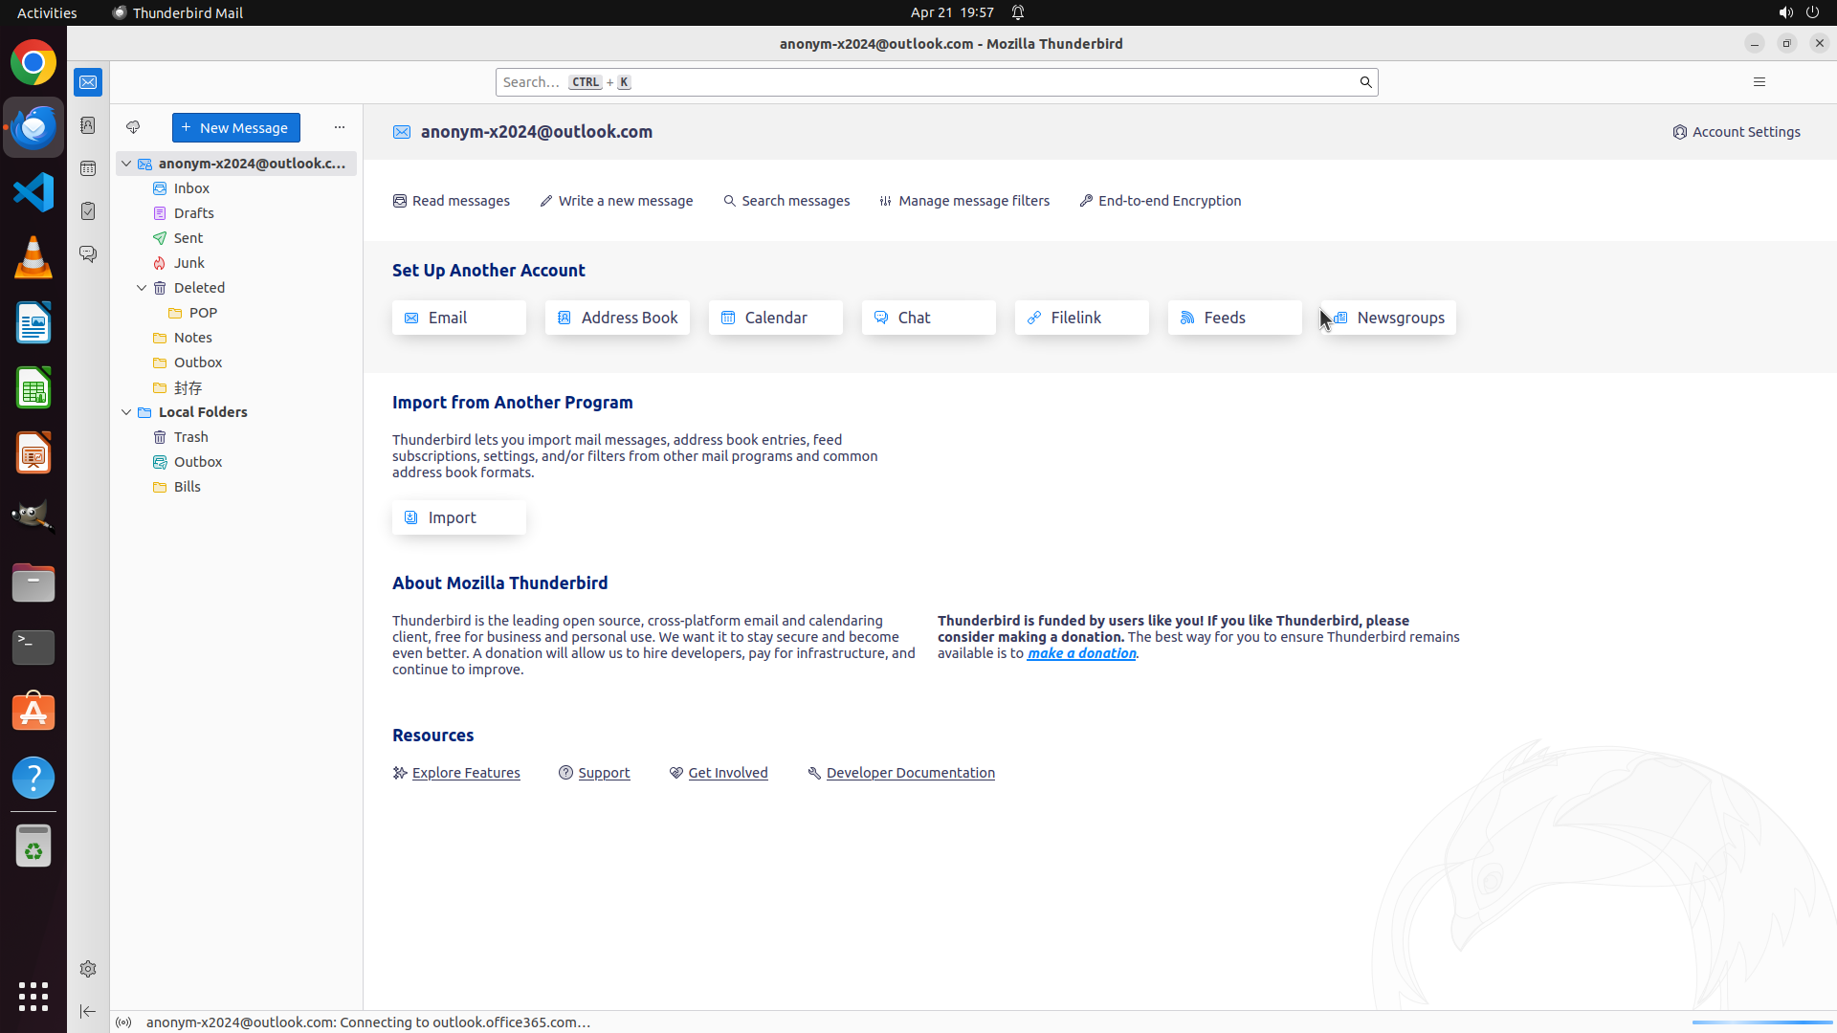Collapse the spaces toolbar
1837x1033 pixels.
88,1011
